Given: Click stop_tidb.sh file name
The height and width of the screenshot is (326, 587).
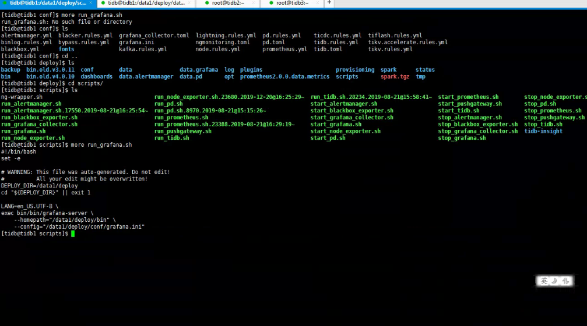Looking at the screenshot, I should pyautogui.click(x=543, y=124).
